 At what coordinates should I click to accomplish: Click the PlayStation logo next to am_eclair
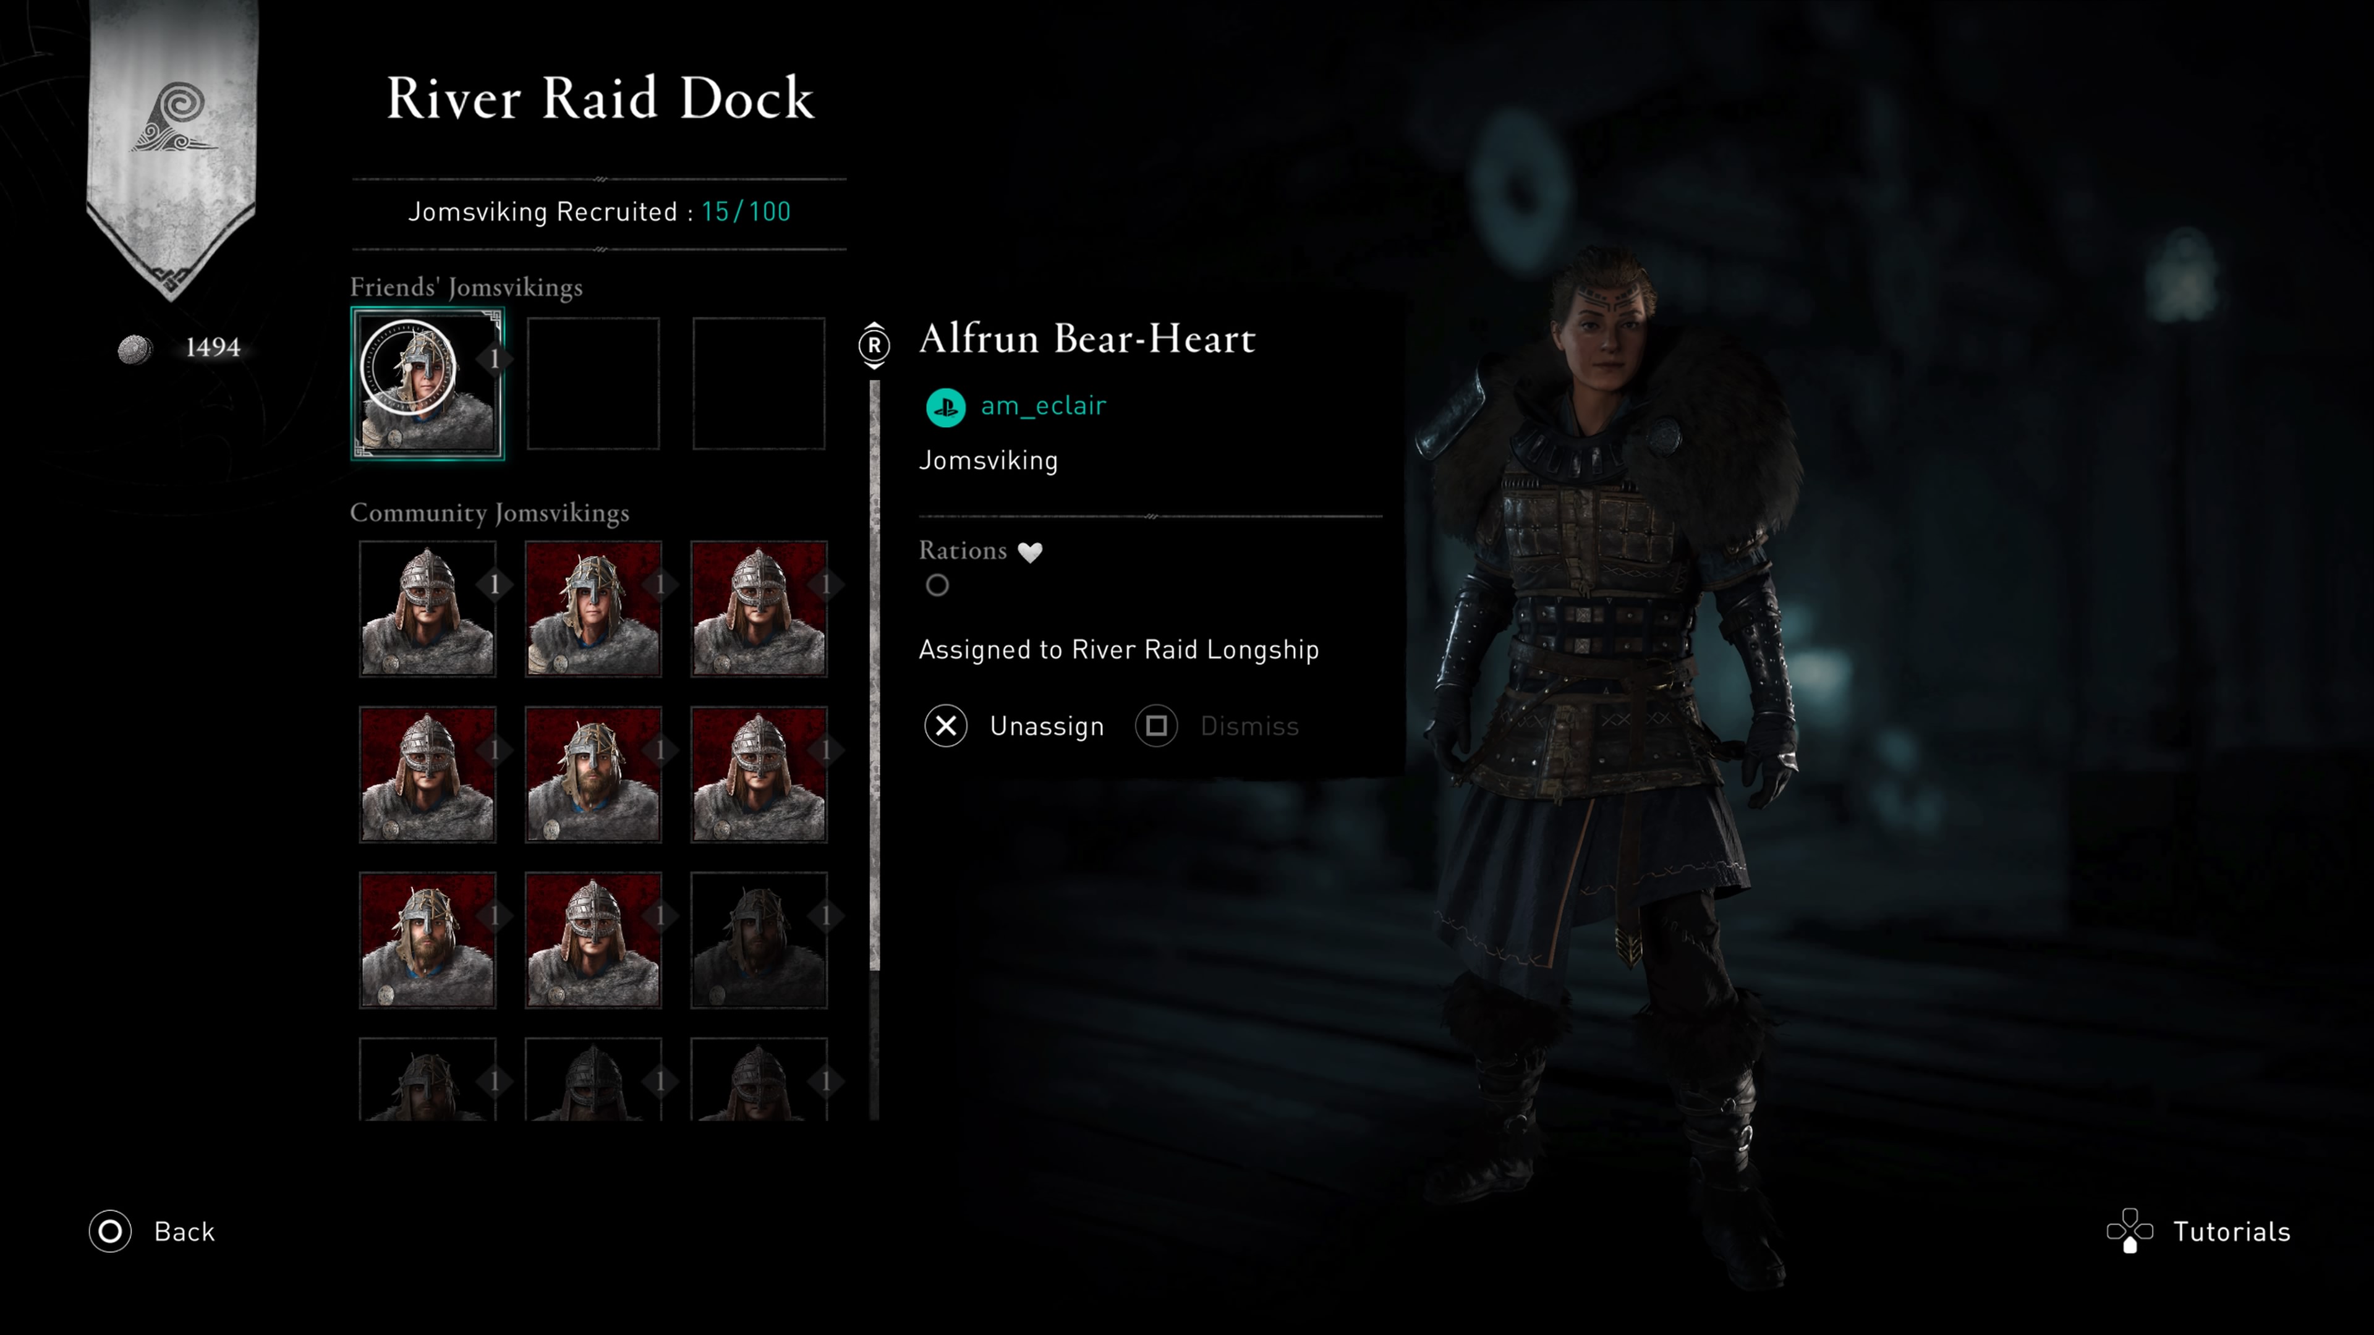[x=945, y=407]
